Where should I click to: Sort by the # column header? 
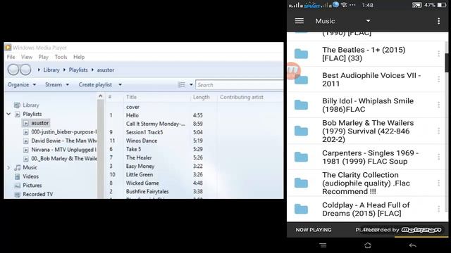(x=110, y=97)
